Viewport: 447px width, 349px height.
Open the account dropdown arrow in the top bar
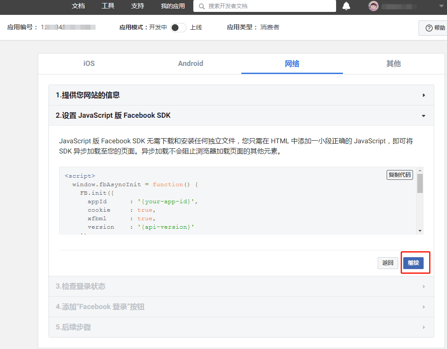441,6
